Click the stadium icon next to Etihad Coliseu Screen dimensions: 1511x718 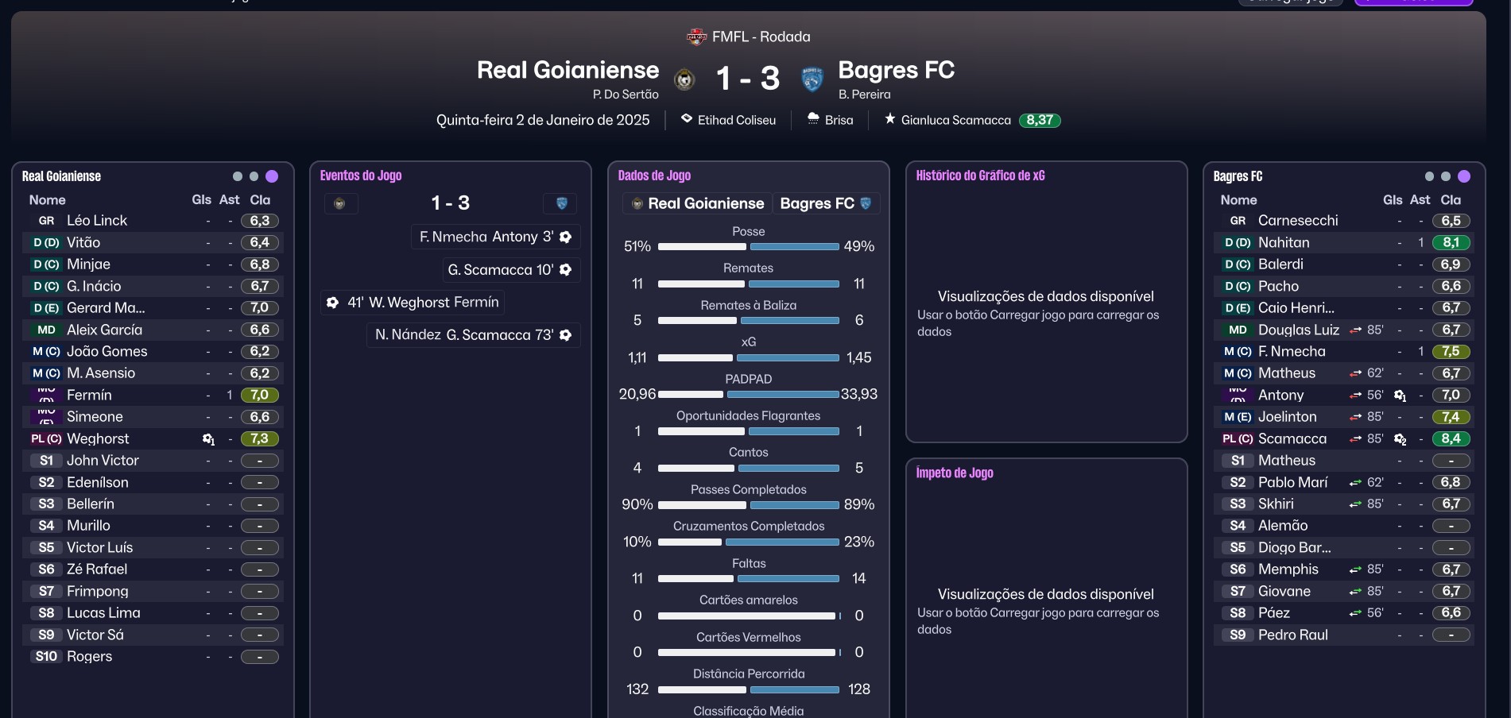[x=687, y=119]
